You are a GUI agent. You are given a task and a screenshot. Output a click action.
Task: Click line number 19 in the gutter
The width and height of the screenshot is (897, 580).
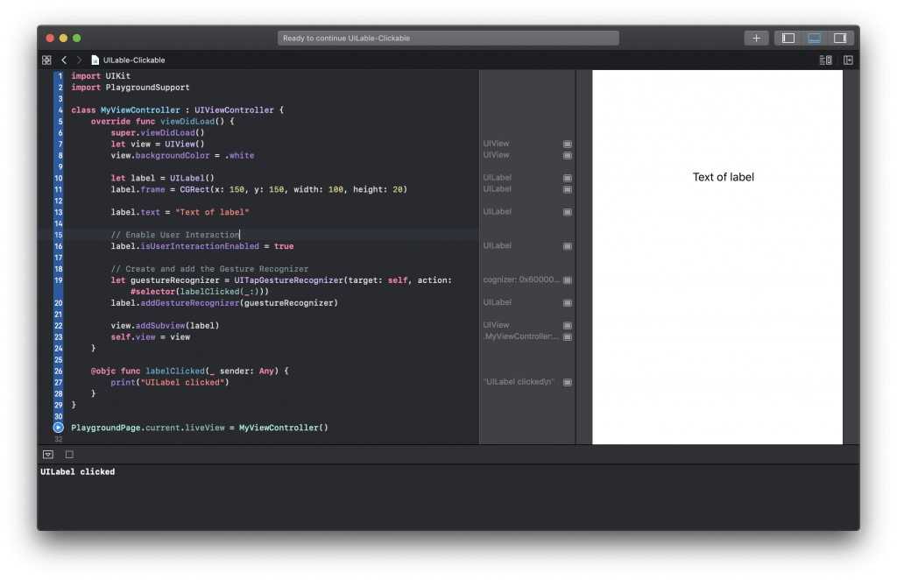coord(58,279)
